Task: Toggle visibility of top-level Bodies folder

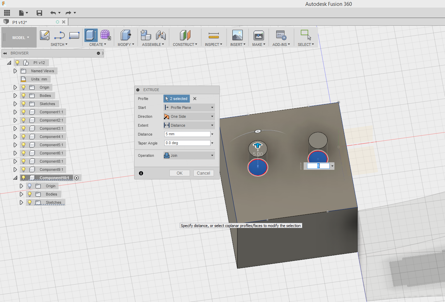Action: (24, 96)
